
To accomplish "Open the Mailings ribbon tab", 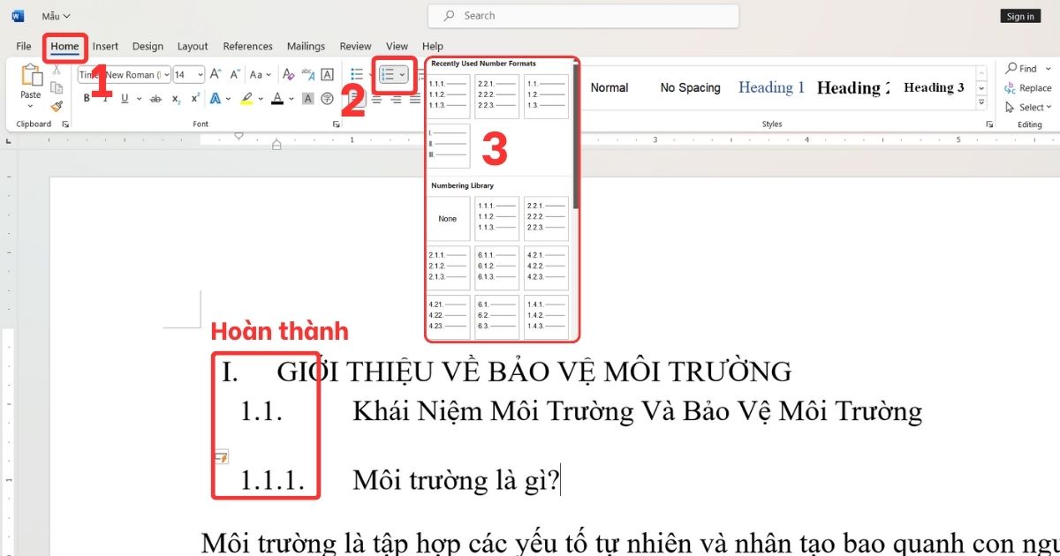I will (x=306, y=46).
